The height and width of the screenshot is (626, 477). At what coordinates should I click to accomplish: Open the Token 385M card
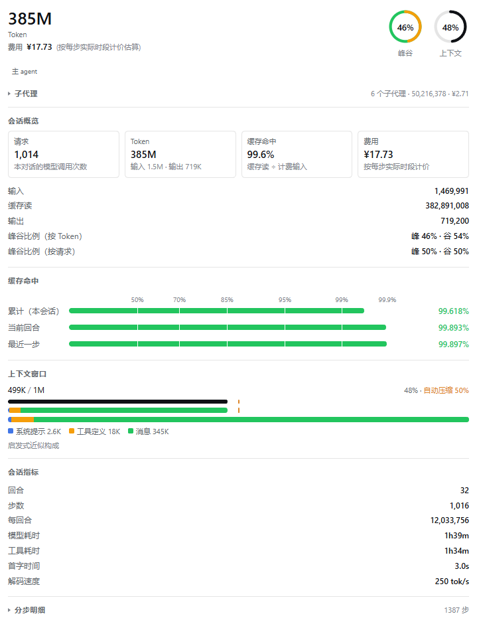pyautogui.click(x=180, y=154)
